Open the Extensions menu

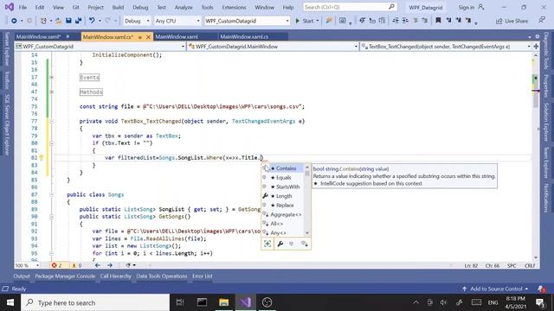[234, 8]
